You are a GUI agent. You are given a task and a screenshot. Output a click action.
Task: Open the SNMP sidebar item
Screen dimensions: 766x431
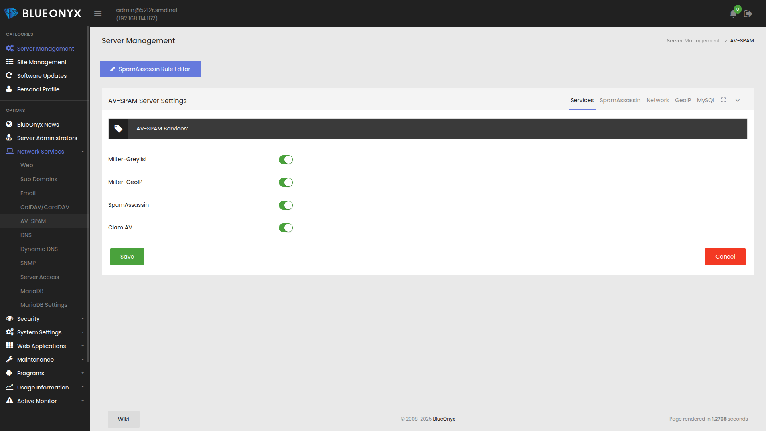click(28, 263)
